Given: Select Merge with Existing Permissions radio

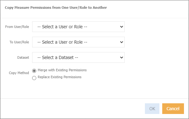Looking at the screenshot, I should [x=34, y=71].
